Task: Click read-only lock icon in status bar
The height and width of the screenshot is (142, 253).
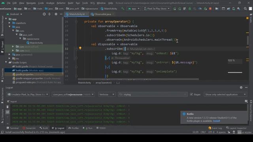Action: tap(229, 132)
